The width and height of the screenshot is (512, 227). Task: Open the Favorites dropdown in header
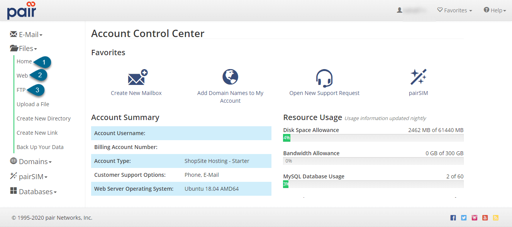[454, 10]
